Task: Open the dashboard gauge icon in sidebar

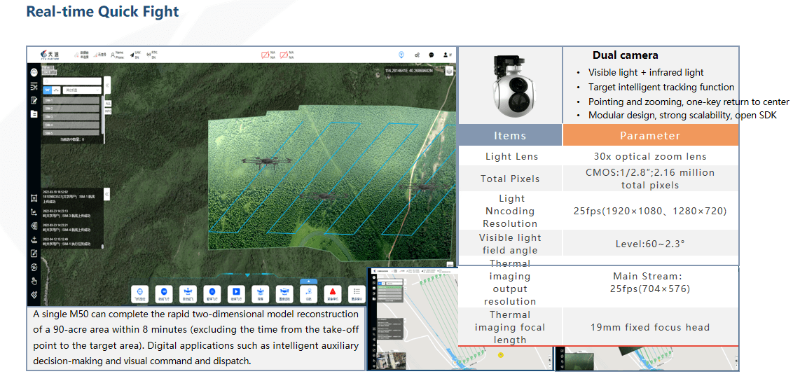Action: tap(34, 72)
